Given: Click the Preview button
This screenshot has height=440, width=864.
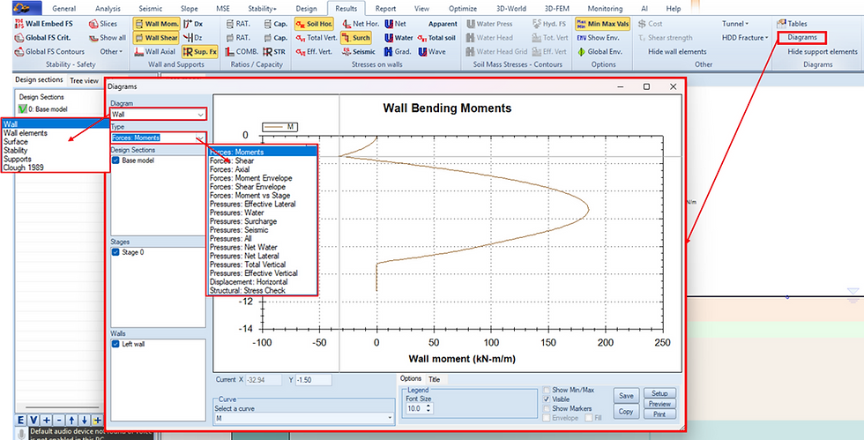Looking at the screenshot, I should [659, 404].
